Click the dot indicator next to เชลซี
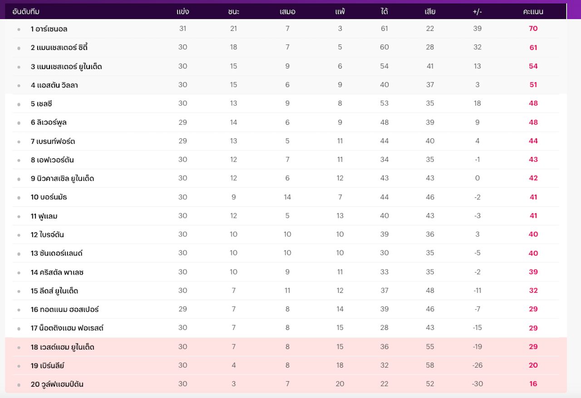Viewport: 581px width, 398px height. pyautogui.click(x=19, y=104)
